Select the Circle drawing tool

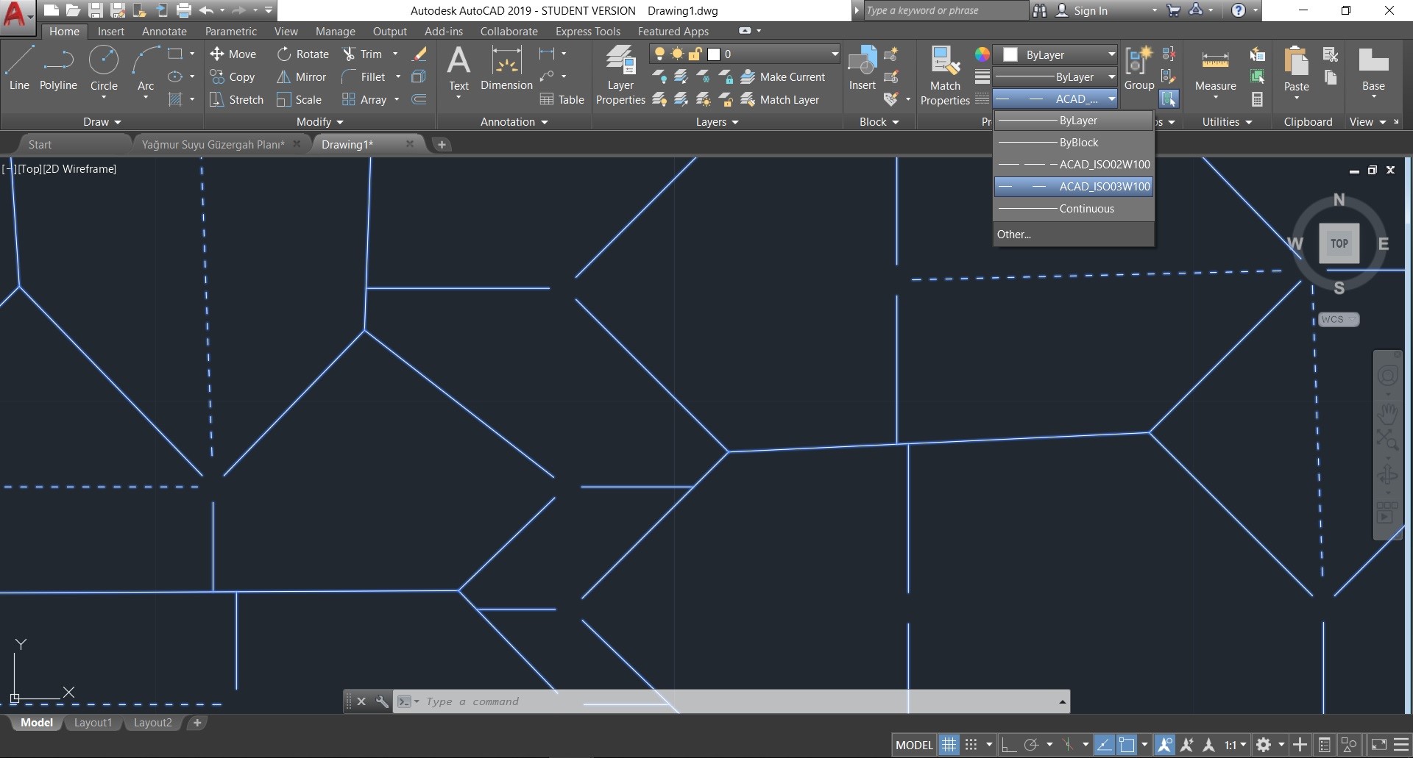click(103, 66)
